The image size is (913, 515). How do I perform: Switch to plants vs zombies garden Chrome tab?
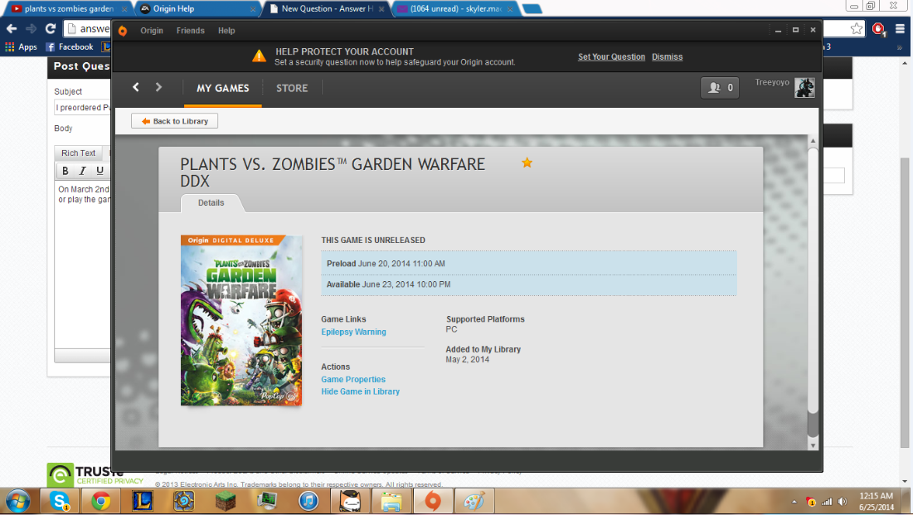(67, 9)
